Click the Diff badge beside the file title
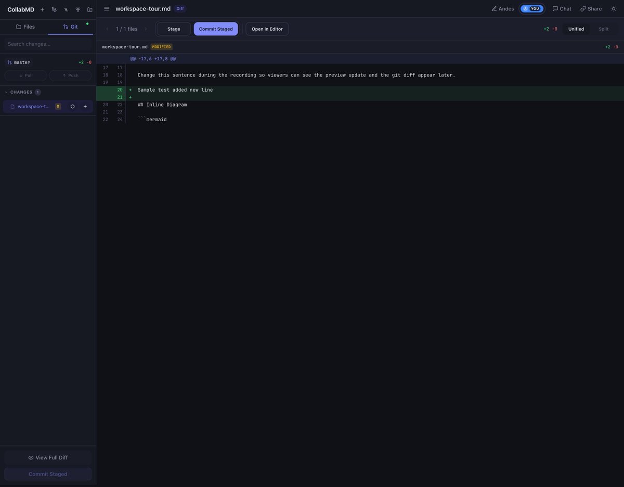624x487 pixels. click(x=180, y=9)
